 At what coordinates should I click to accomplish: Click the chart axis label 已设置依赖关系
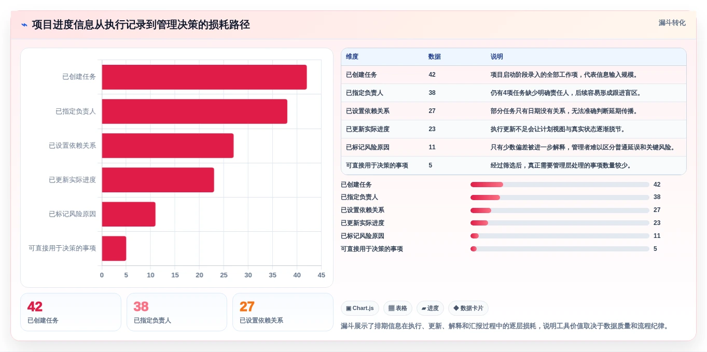(x=72, y=146)
